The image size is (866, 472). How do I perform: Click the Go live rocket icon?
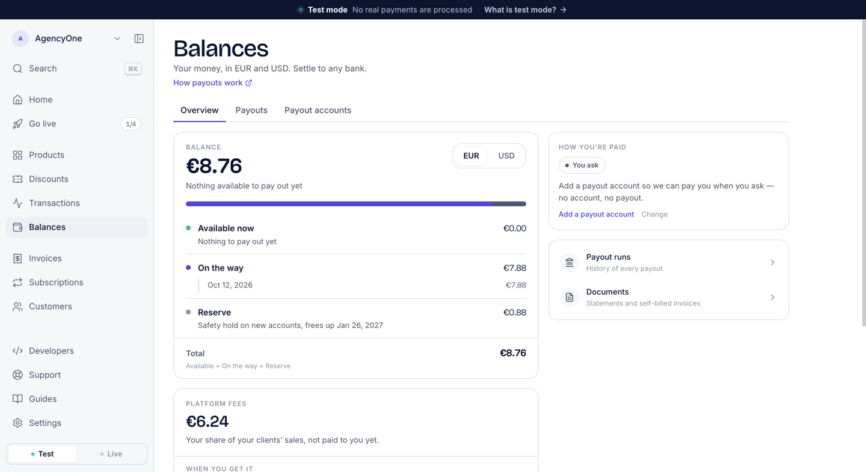coord(17,124)
